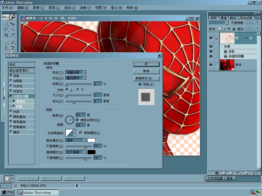The height and width of the screenshot is (196, 262).
Task: Open the Layers panel flyout menu arrow
Action: coord(258,17)
